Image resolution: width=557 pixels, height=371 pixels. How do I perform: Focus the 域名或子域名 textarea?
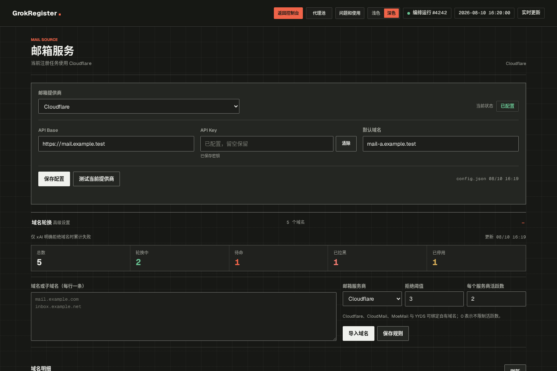(184, 317)
